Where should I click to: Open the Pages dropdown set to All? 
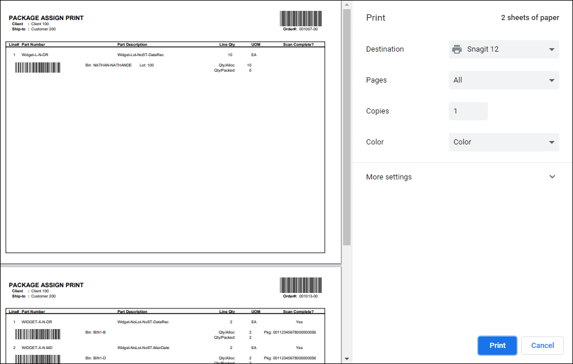[503, 80]
